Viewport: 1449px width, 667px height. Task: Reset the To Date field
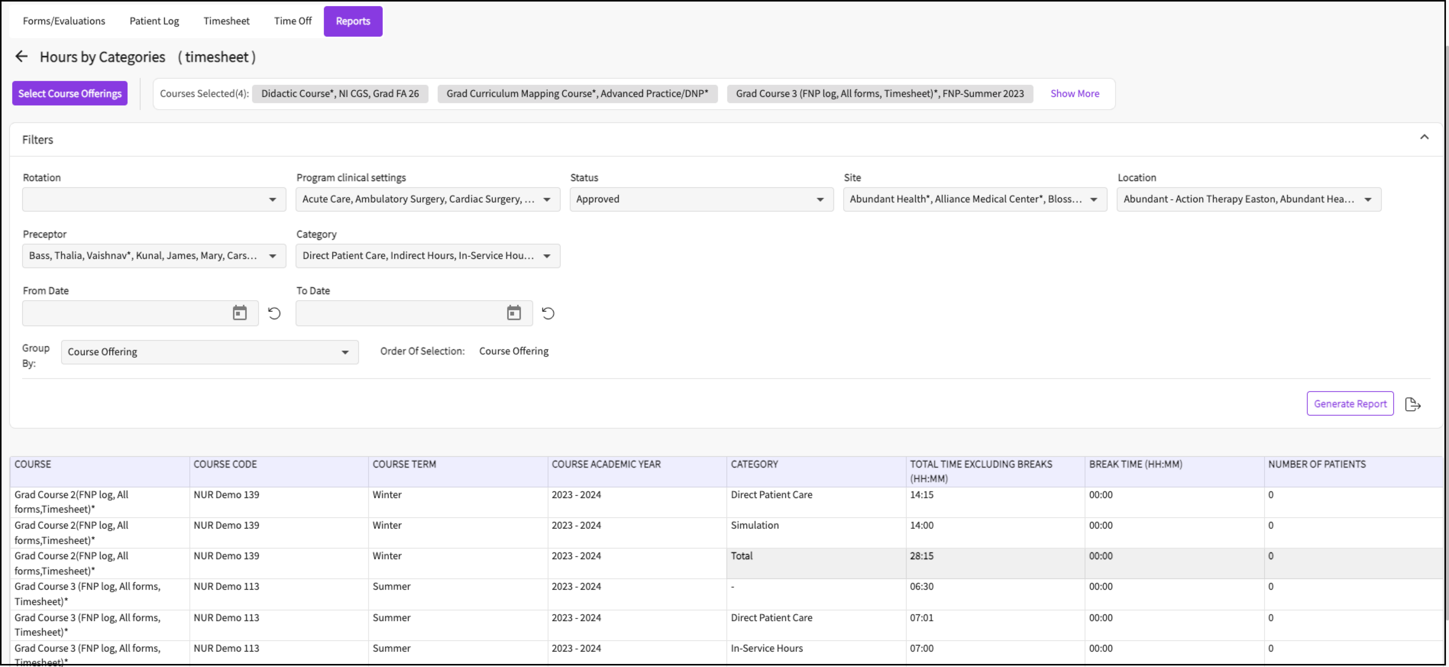pyautogui.click(x=548, y=313)
